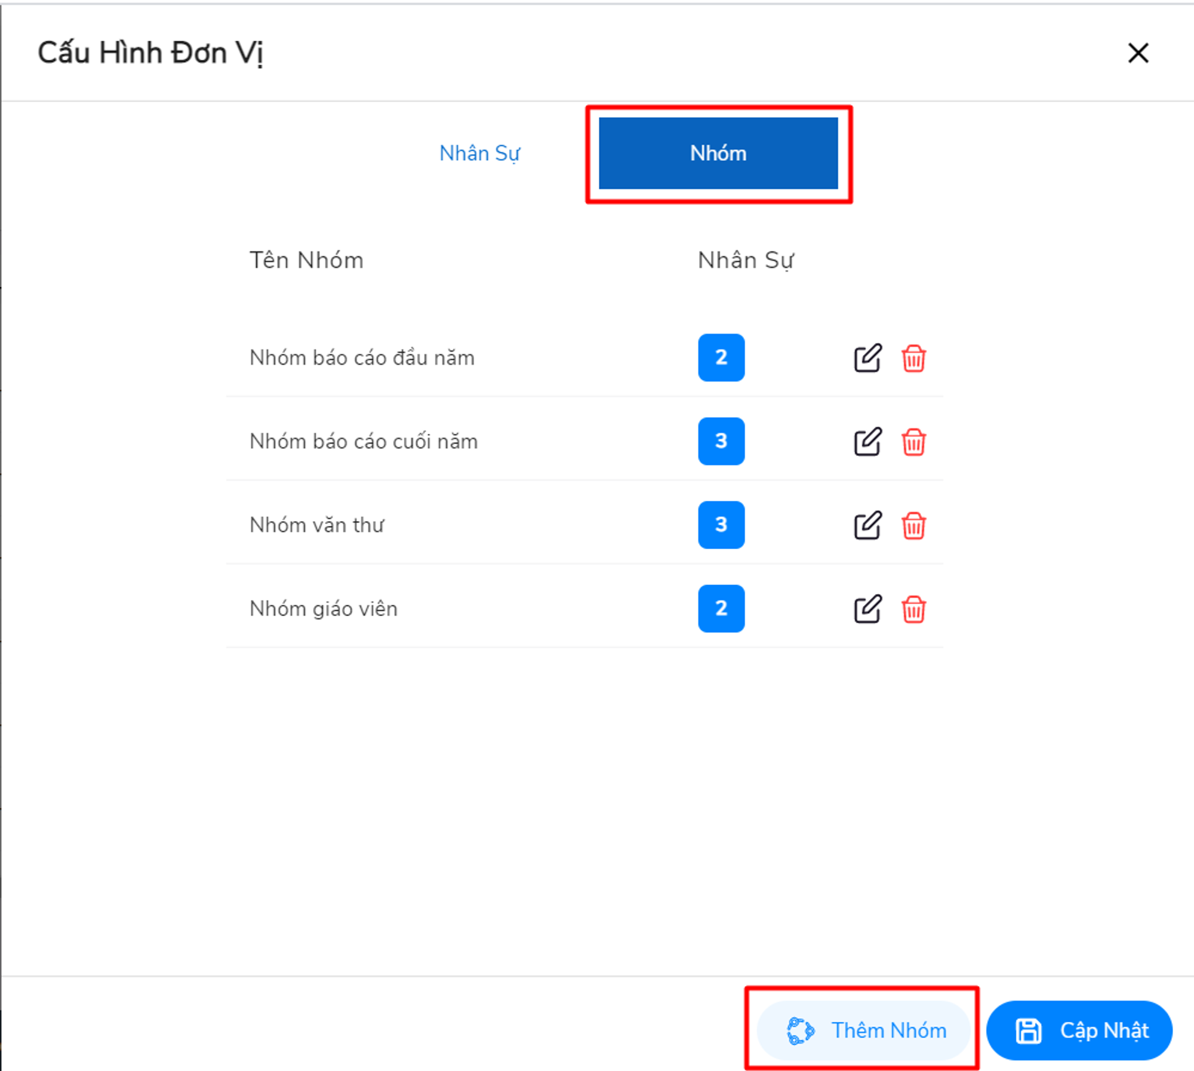
Task: Select the Nhóm tab
Action: click(x=718, y=153)
